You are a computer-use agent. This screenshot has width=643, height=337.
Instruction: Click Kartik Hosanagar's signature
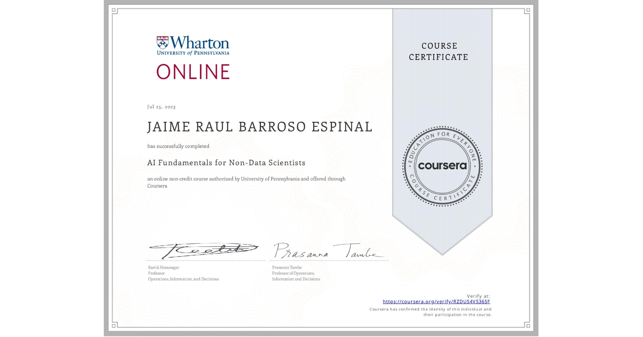tap(203, 250)
